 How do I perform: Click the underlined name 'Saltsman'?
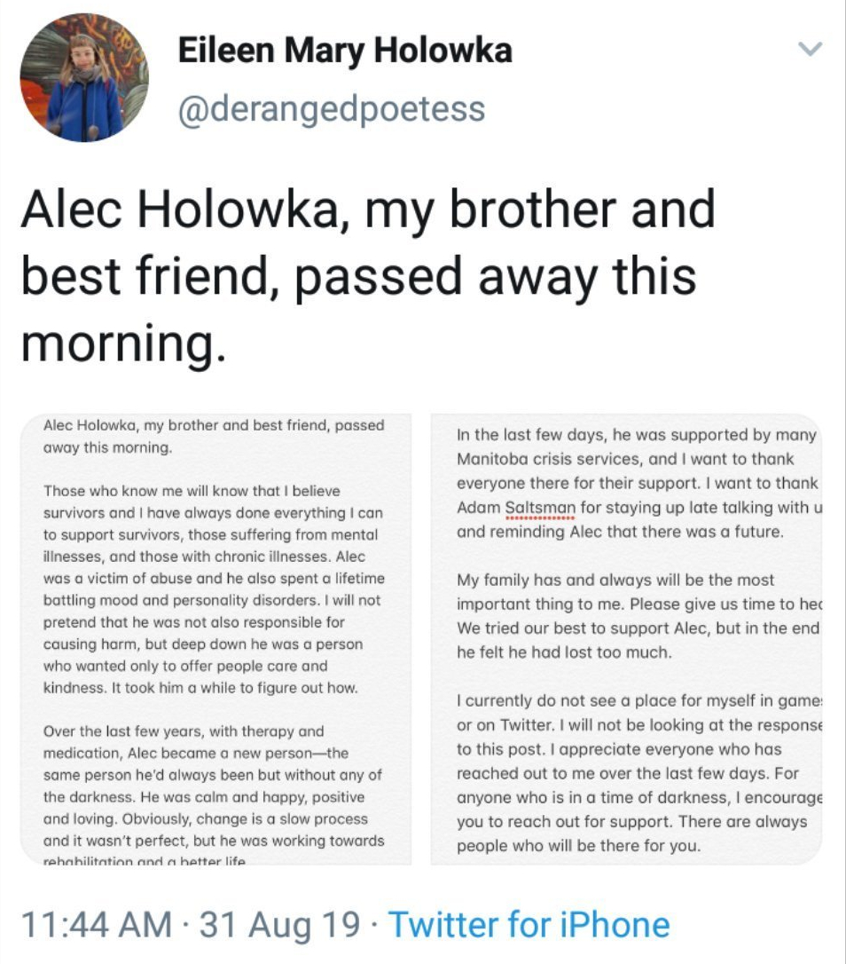pyautogui.click(x=540, y=508)
